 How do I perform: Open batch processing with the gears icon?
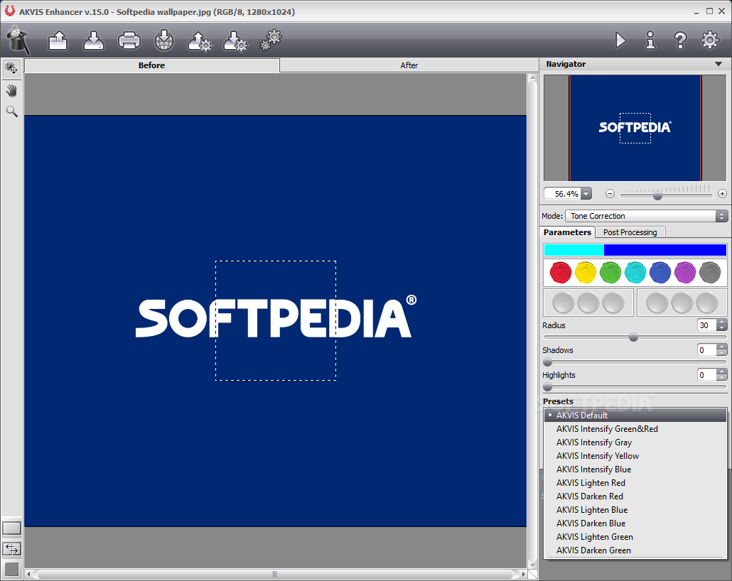point(271,40)
